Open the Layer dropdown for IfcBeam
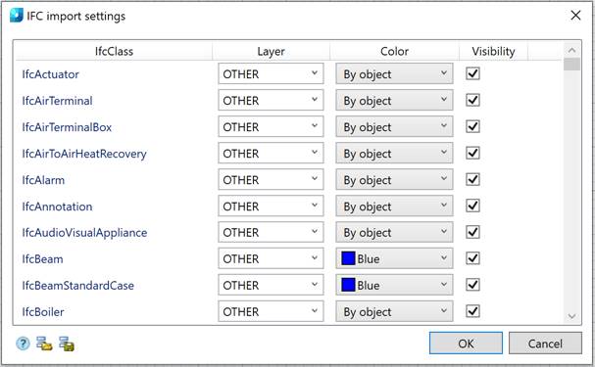The height and width of the screenshot is (367, 595). coord(271,258)
